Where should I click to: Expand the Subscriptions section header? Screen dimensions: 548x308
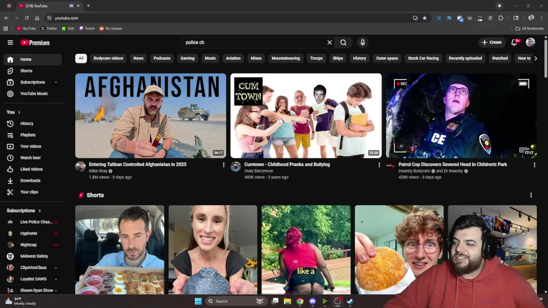pyautogui.click(x=24, y=210)
